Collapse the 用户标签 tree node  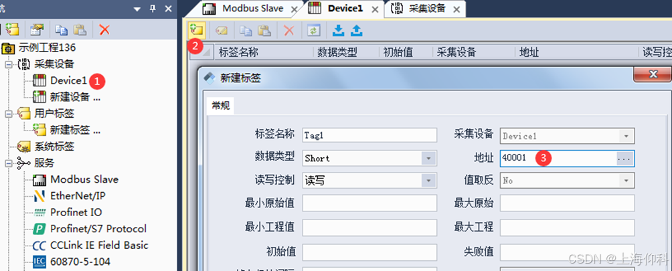(x=8, y=114)
